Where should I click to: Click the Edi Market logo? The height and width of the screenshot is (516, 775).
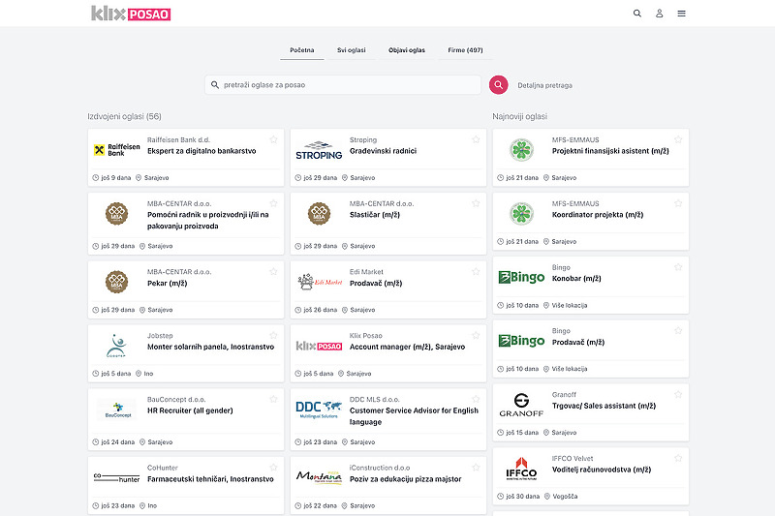(x=319, y=282)
